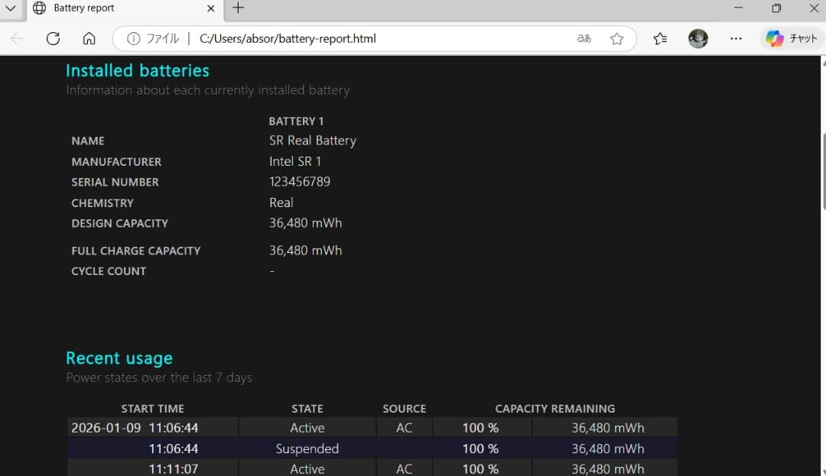The image size is (826, 476).
Task: View site info next to ファイル label
Action: 134,39
